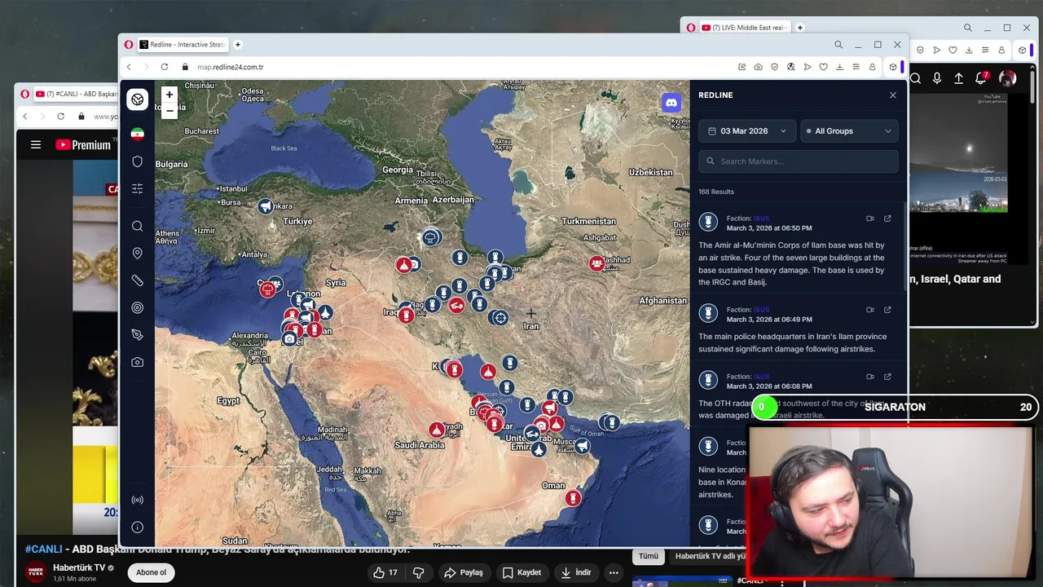Open external link of 06:49 PM entry
1043x587 pixels.
tap(887, 310)
